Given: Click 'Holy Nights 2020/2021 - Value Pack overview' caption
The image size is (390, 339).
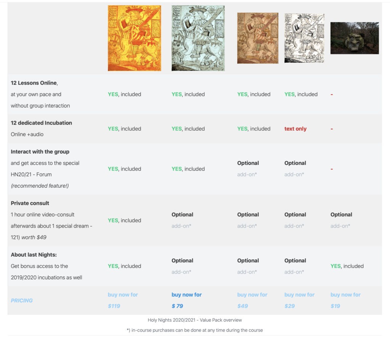Looking at the screenshot, I should (195, 320).
